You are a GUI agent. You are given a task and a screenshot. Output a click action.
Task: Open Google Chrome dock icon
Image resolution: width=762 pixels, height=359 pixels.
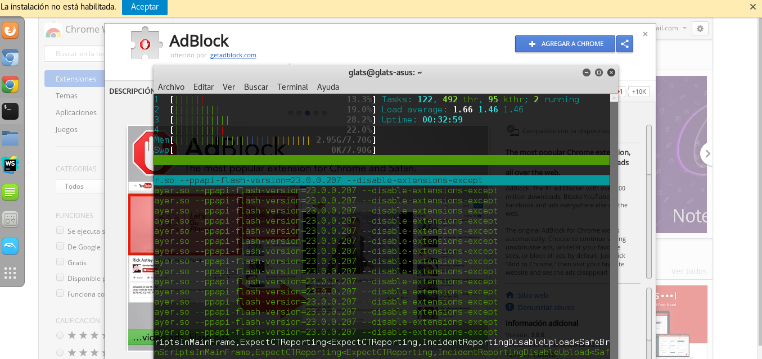click(x=10, y=85)
